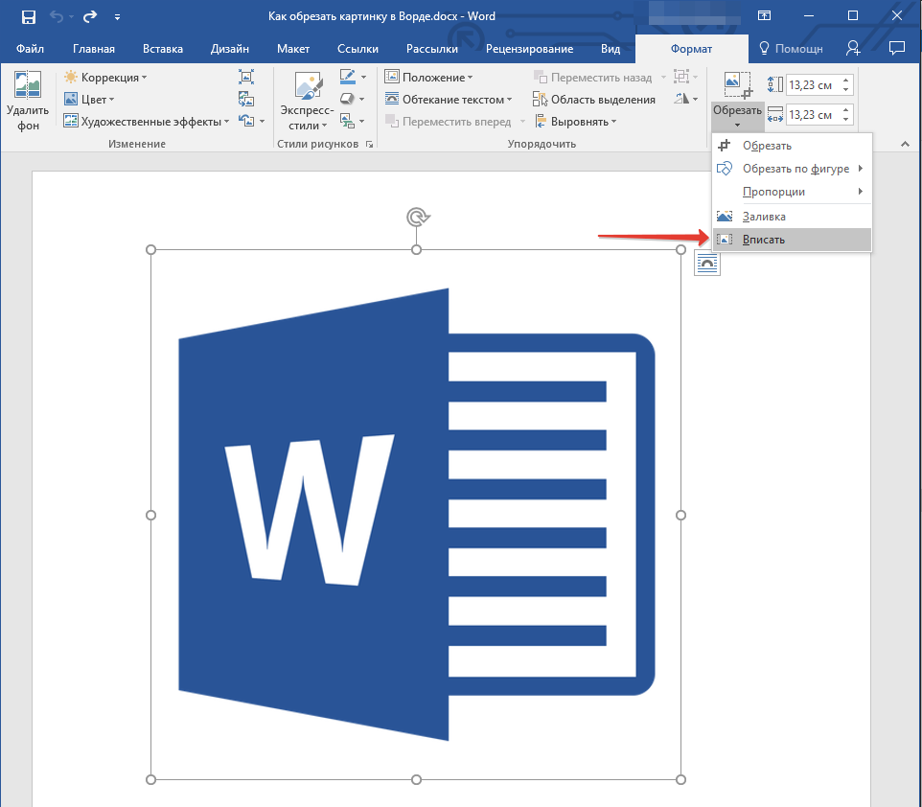Open Художественные эффекты dropdown
This screenshot has width=922, height=807.
tap(147, 122)
